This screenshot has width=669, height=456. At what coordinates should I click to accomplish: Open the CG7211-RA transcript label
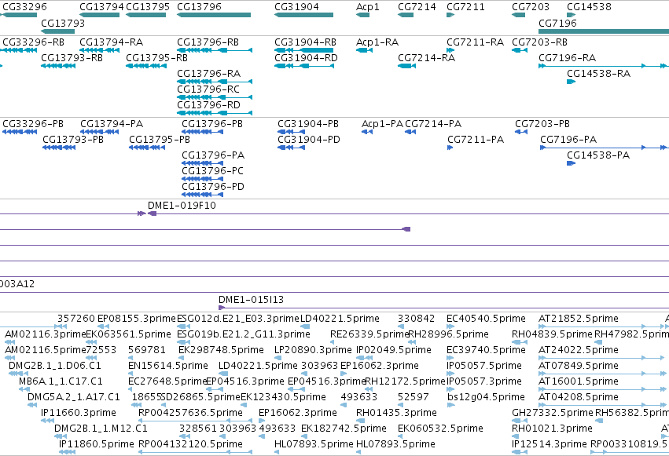[476, 42]
